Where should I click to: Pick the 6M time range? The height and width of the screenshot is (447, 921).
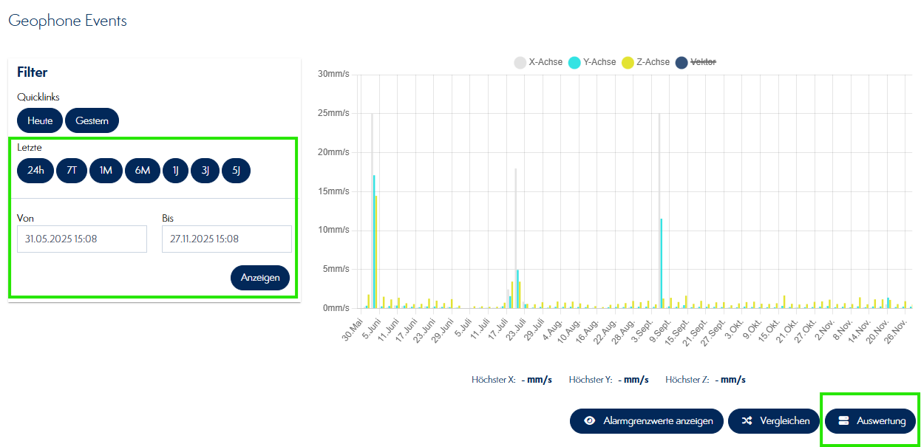142,171
